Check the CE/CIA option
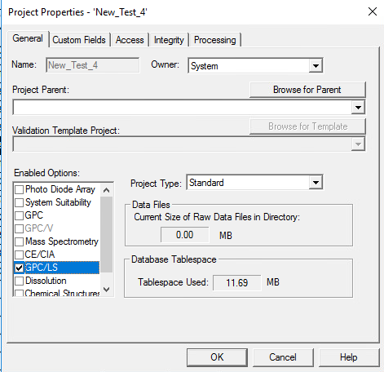Screen dimensions: 384x372 click(x=19, y=255)
